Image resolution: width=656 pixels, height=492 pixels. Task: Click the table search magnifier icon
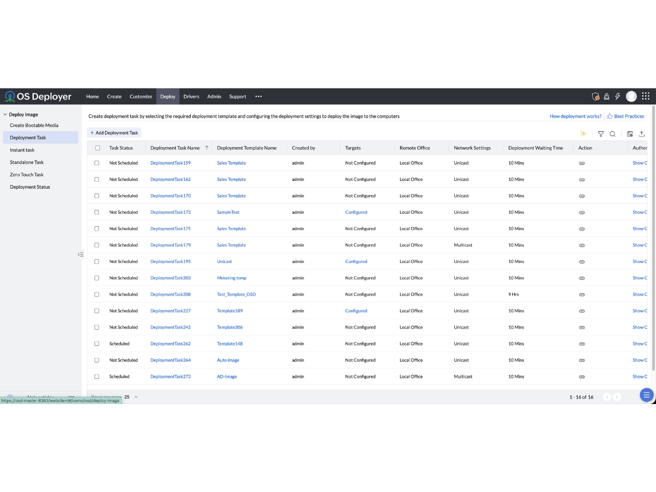click(613, 133)
